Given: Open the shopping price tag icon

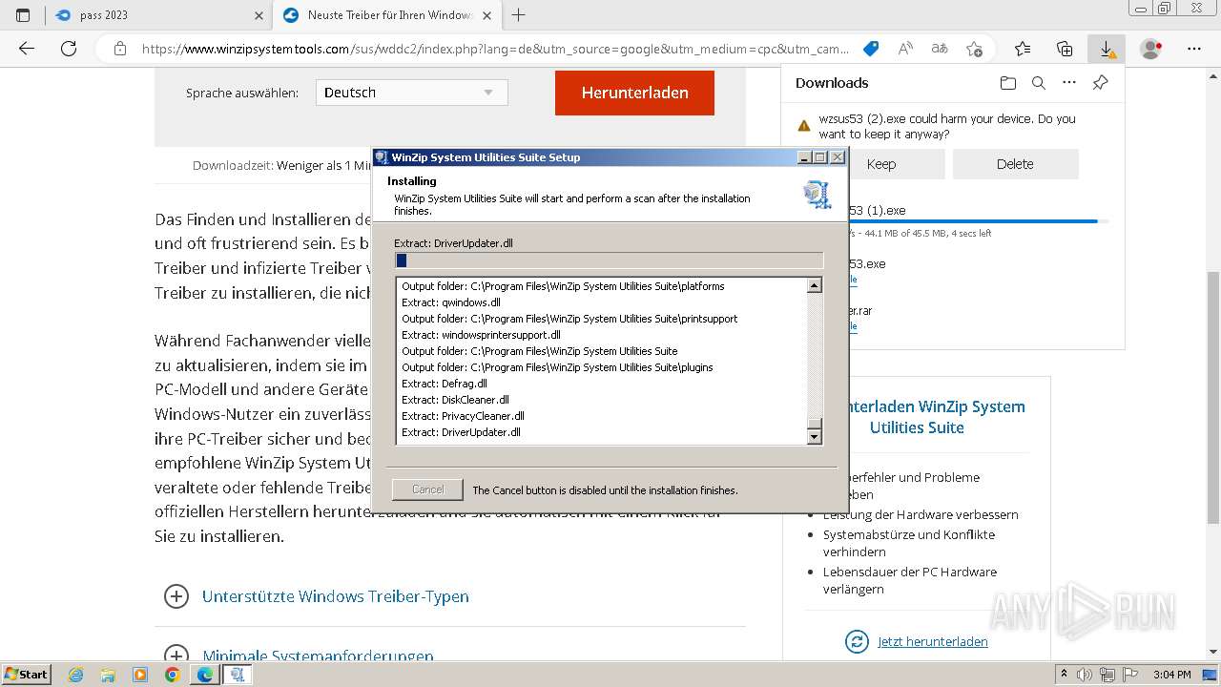Looking at the screenshot, I should coord(871,49).
